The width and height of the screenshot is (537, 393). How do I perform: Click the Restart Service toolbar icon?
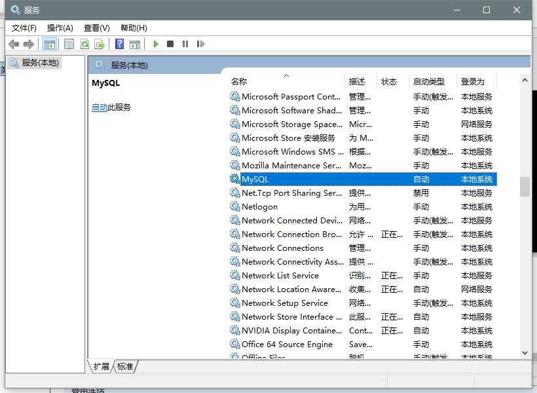pos(200,44)
